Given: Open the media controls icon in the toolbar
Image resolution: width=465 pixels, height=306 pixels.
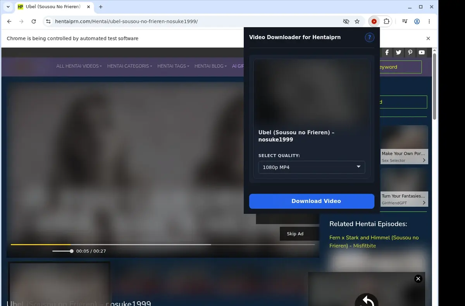Looking at the screenshot, I should 405,21.
